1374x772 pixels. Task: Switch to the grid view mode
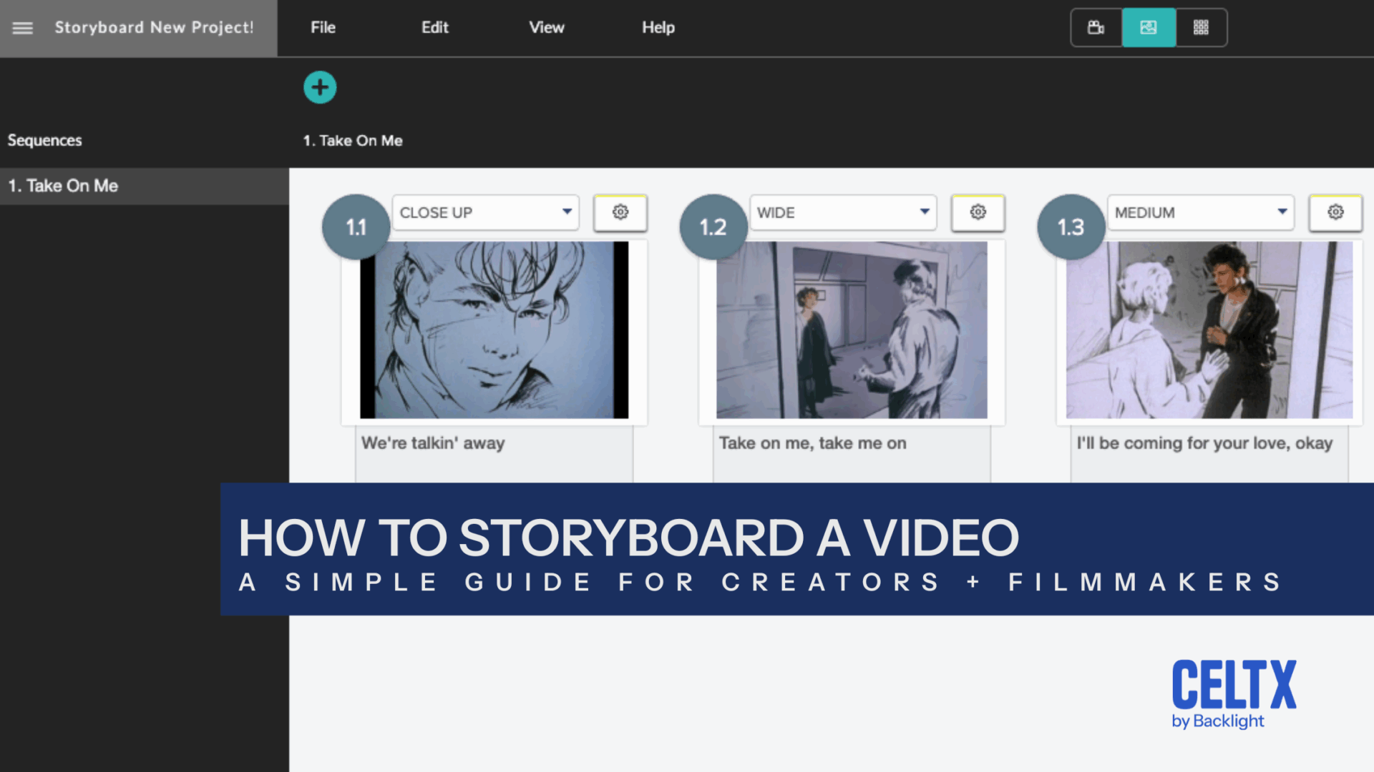click(x=1201, y=27)
